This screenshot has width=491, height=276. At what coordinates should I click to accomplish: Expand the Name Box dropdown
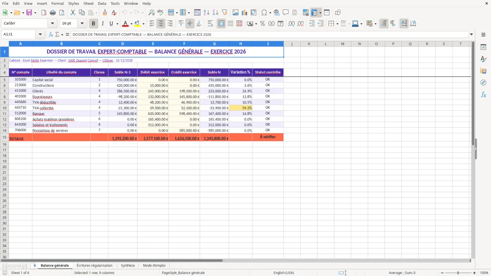(40, 35)
